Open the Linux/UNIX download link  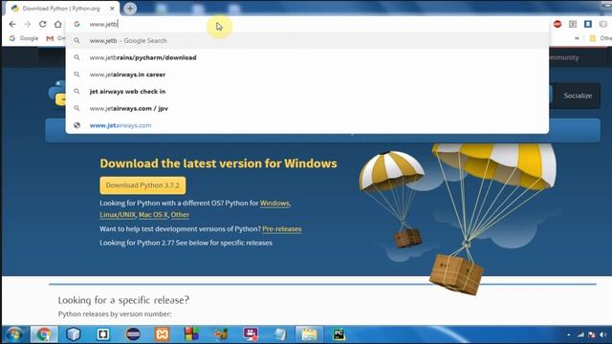click(x=118, y=214)
